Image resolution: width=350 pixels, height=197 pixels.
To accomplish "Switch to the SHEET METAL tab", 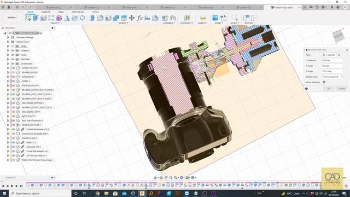I will click(x=78, y=12).
